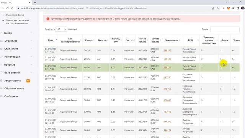Image resolution: width=245 pixels, height=138 pixels.
Task: Click date 01.09.2023 08:07:33 in 150.00 row
Action: [51, 89]
